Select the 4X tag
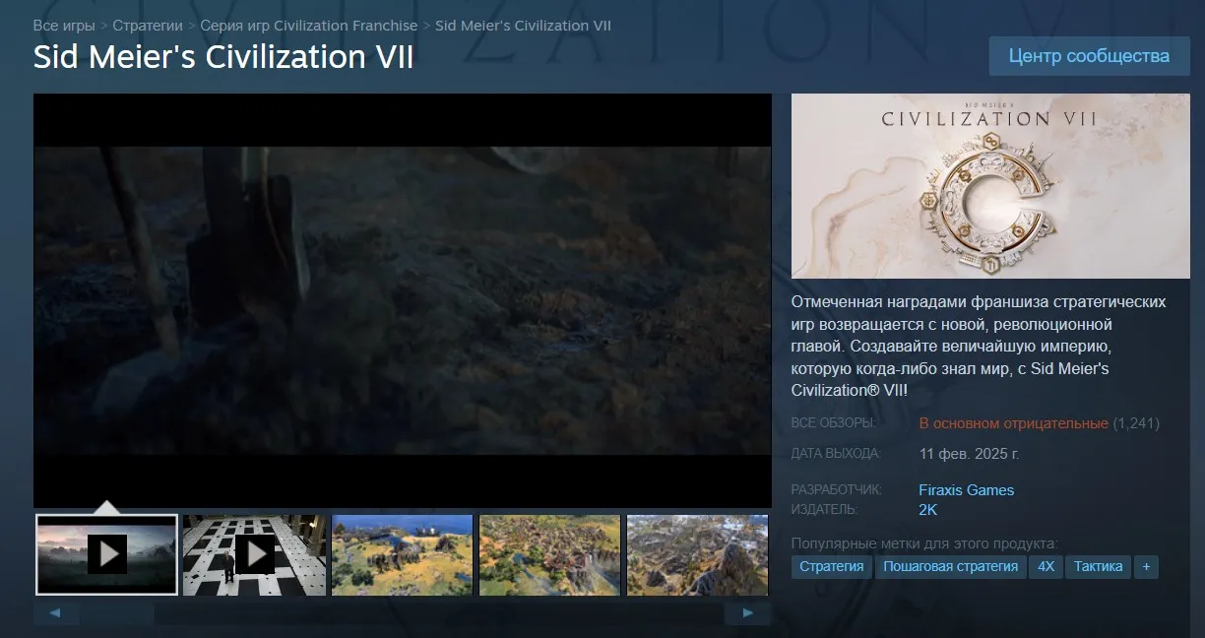The image size is (1205, 638). [1046, 566]
